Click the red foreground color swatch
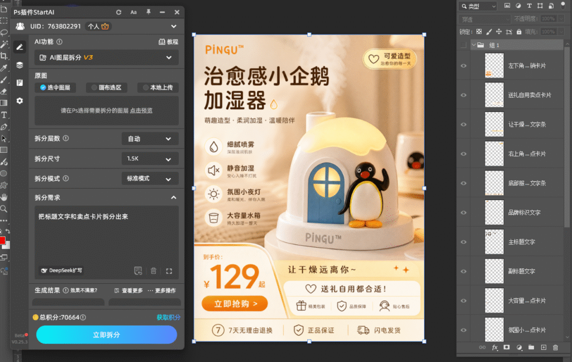 pos(2,240)
